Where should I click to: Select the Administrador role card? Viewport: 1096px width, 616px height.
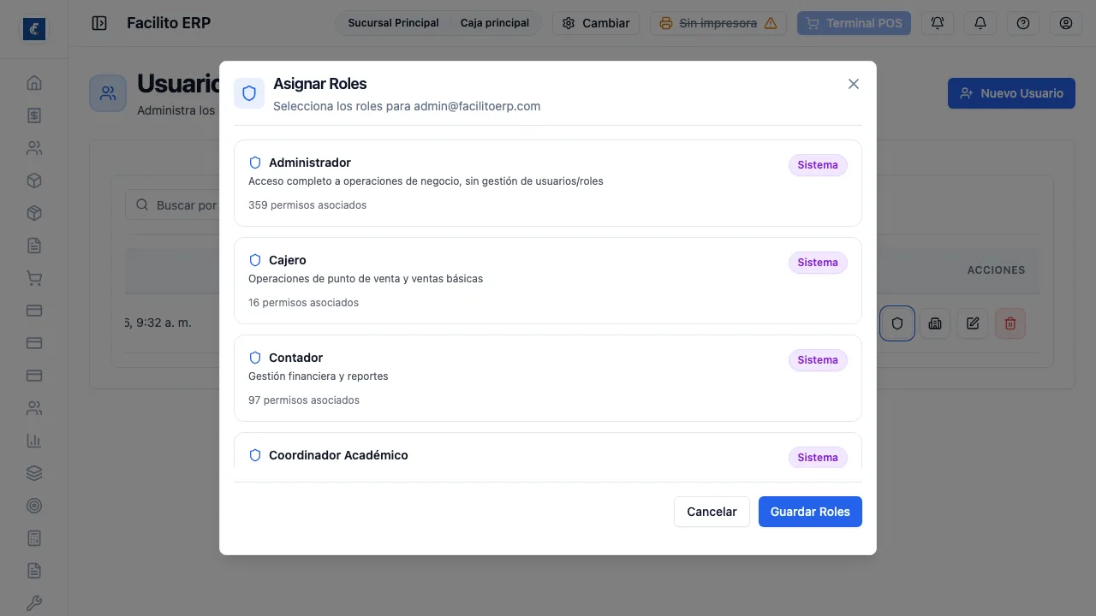(548, 183)
